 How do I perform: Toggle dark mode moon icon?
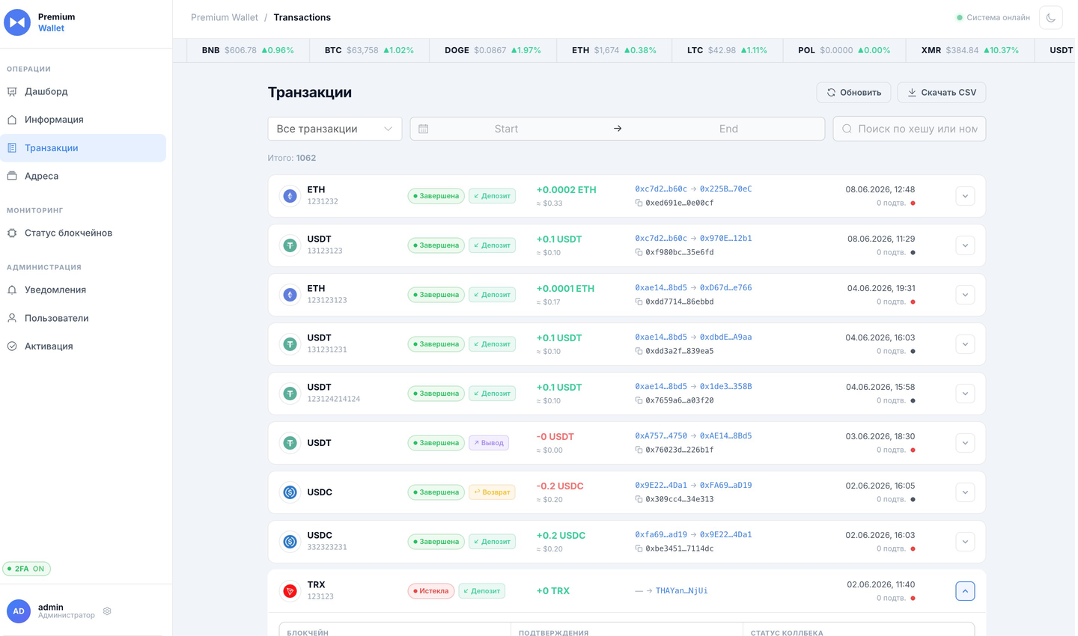(x=1050, y=18)
